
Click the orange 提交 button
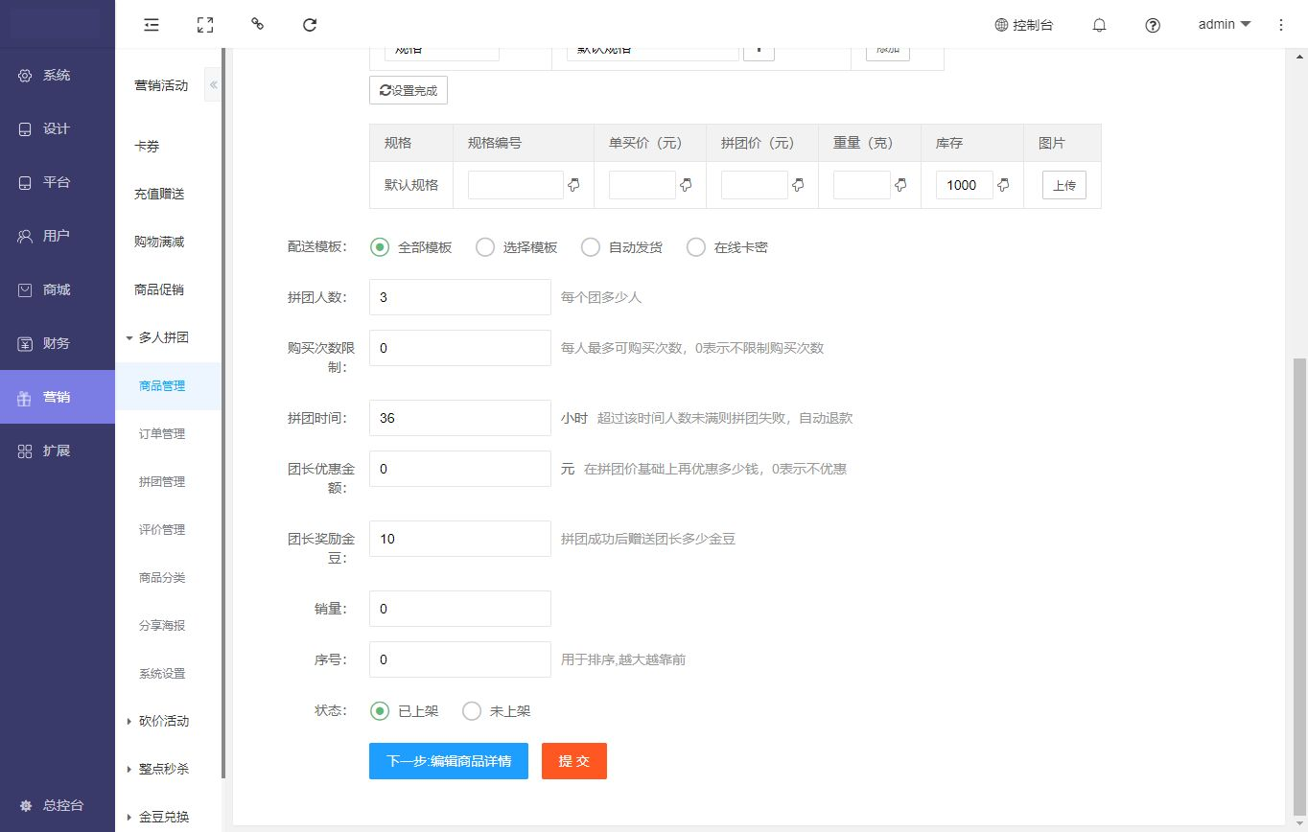574,761
